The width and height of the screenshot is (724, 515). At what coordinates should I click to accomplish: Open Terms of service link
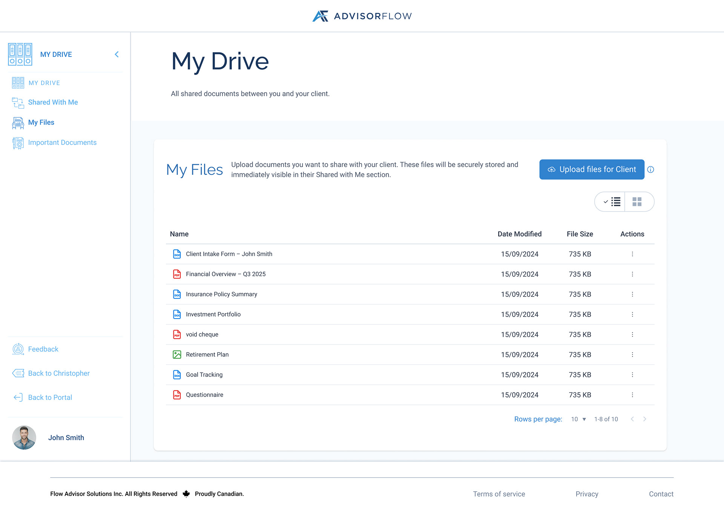pos(499,494)
